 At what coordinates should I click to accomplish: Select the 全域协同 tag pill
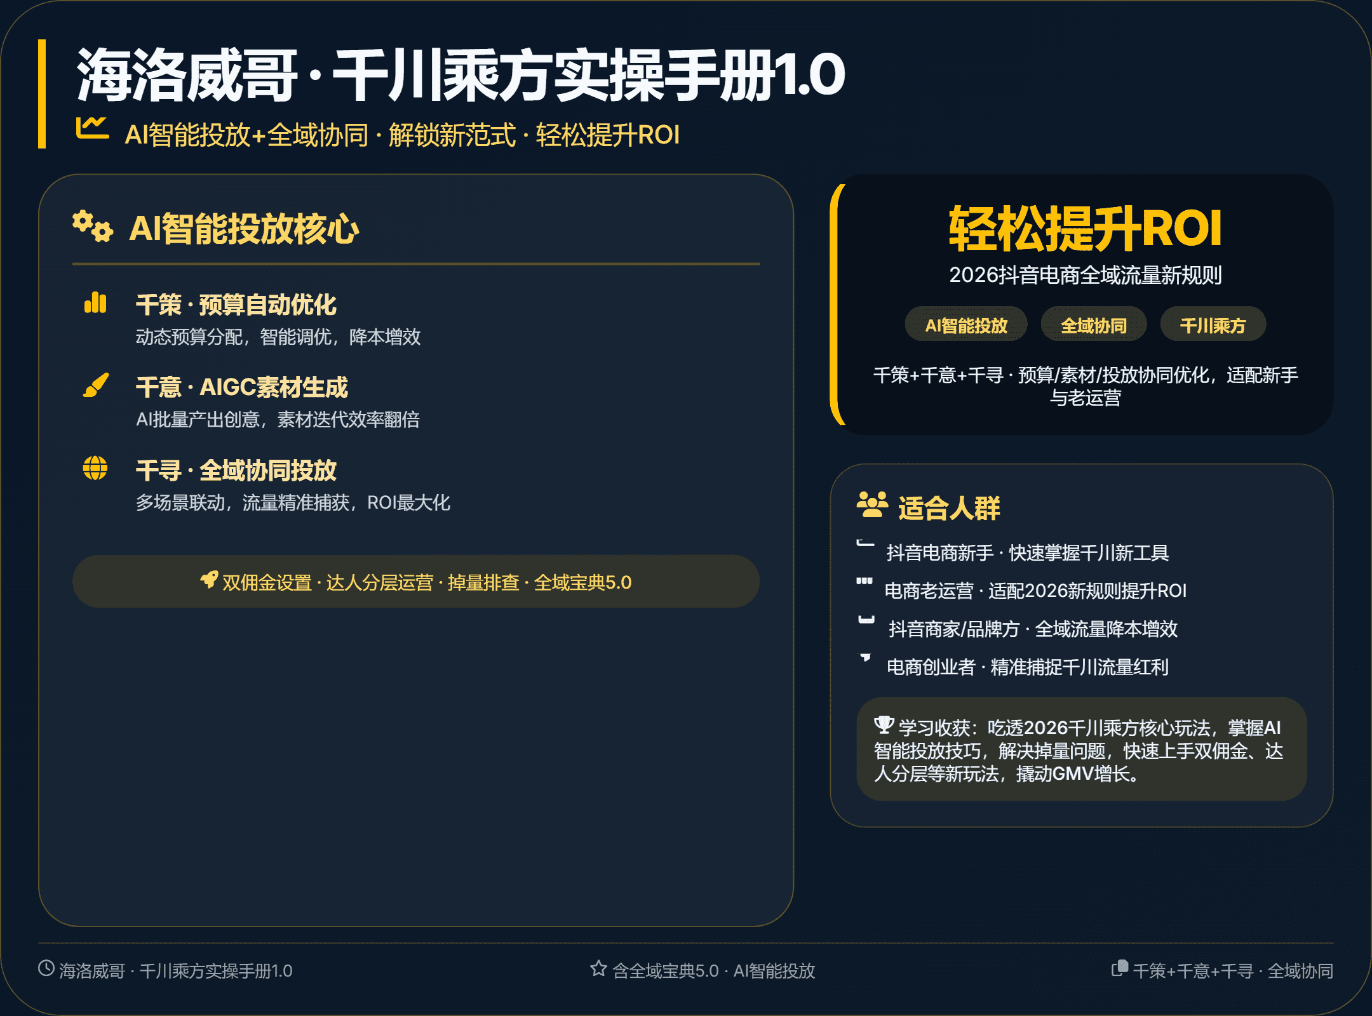(1093, 325)
